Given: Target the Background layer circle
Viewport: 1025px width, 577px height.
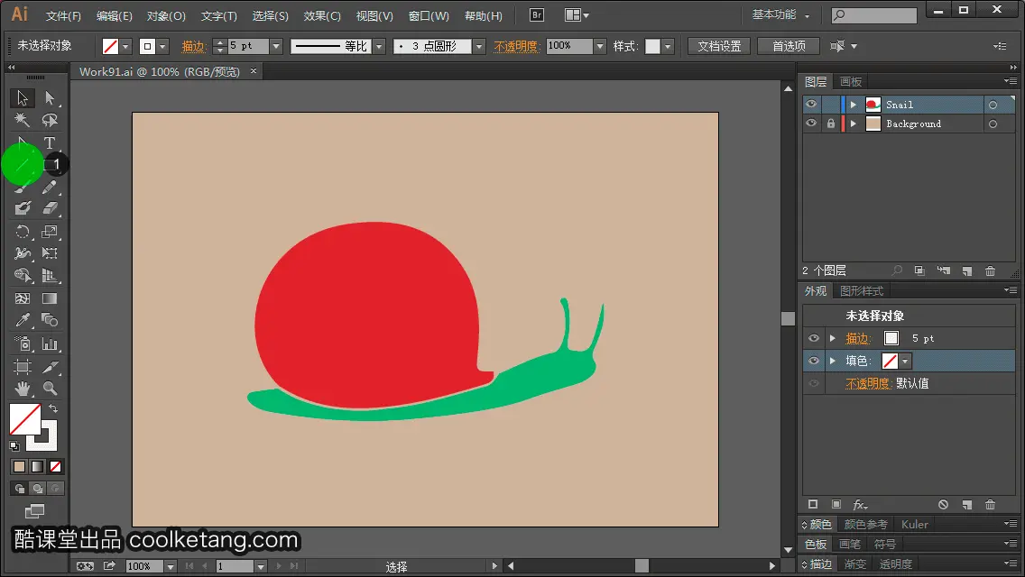Looking at the screenshot, I should pos(993,124).
